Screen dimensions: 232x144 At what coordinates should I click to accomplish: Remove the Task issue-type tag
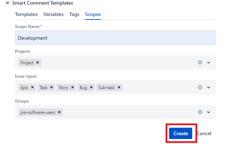tap(52, 88)
